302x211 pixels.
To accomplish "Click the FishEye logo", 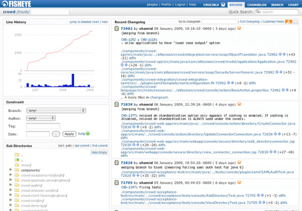I will pyautogui.click(x=19, y=5).
